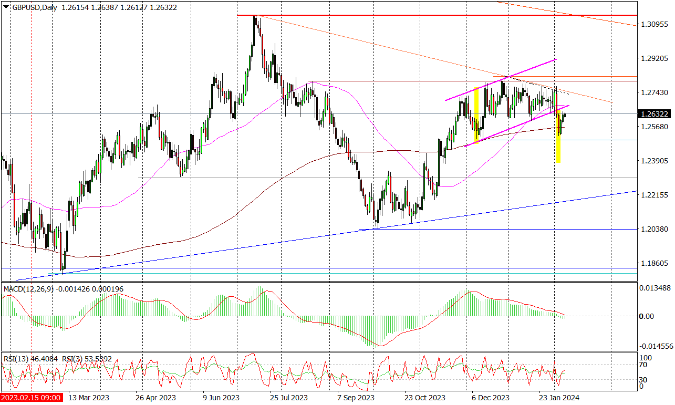The image size is (675, 405).
Task: Click the MACD scale value -0.014556
Action: [655, 346]
